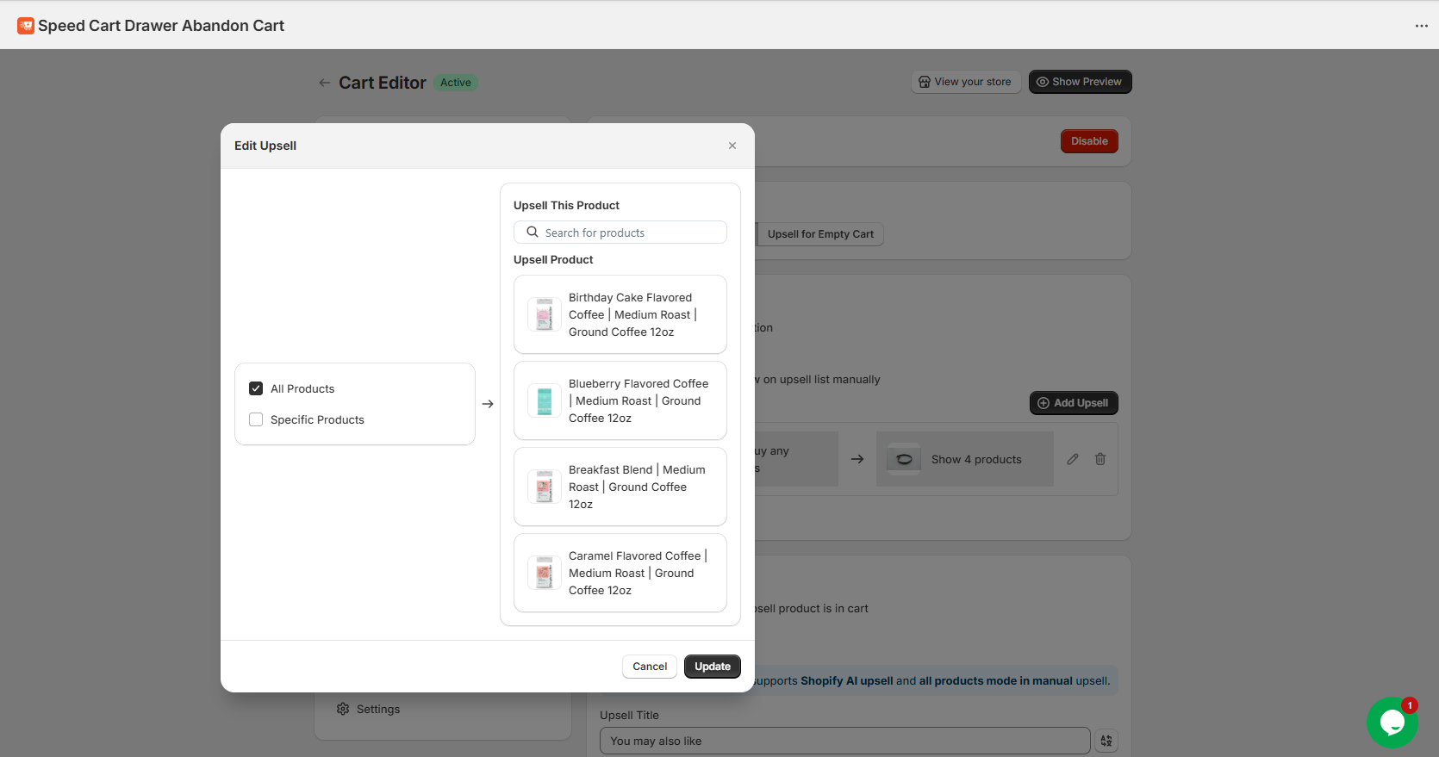Click the back arrow beside Cart Editor

324,83
